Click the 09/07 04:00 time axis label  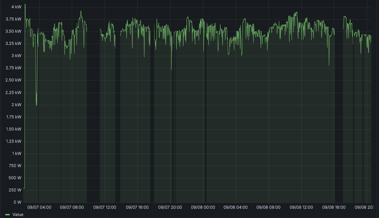pyautogui.click(x=39, y=207)
